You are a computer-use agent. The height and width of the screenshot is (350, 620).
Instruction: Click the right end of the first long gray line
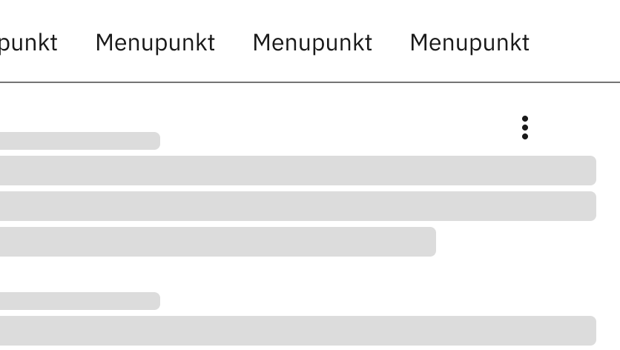tap(589, 171)
